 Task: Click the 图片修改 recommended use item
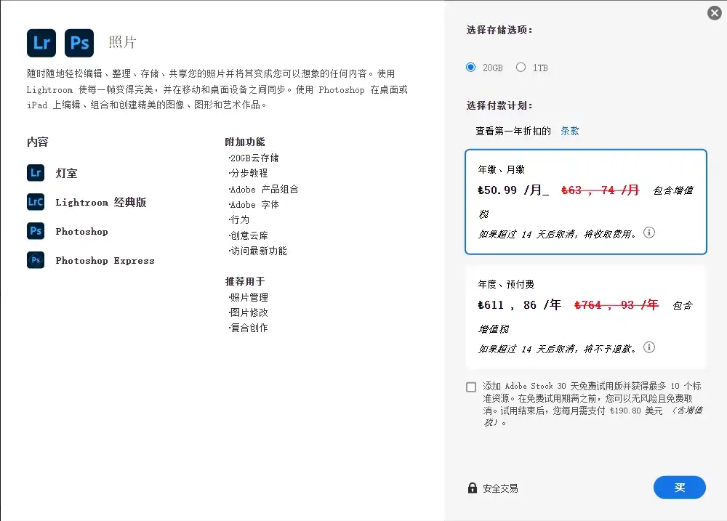click(x=248, y=312)
